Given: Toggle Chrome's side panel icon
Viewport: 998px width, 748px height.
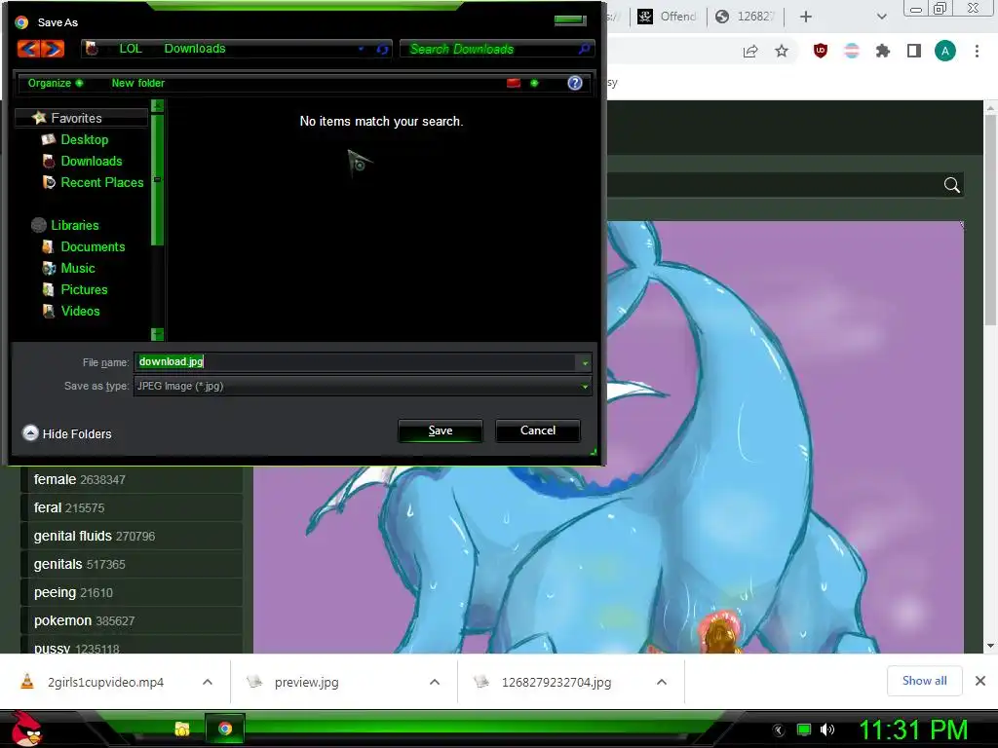Looking at the screenshot, I should 914,51.
